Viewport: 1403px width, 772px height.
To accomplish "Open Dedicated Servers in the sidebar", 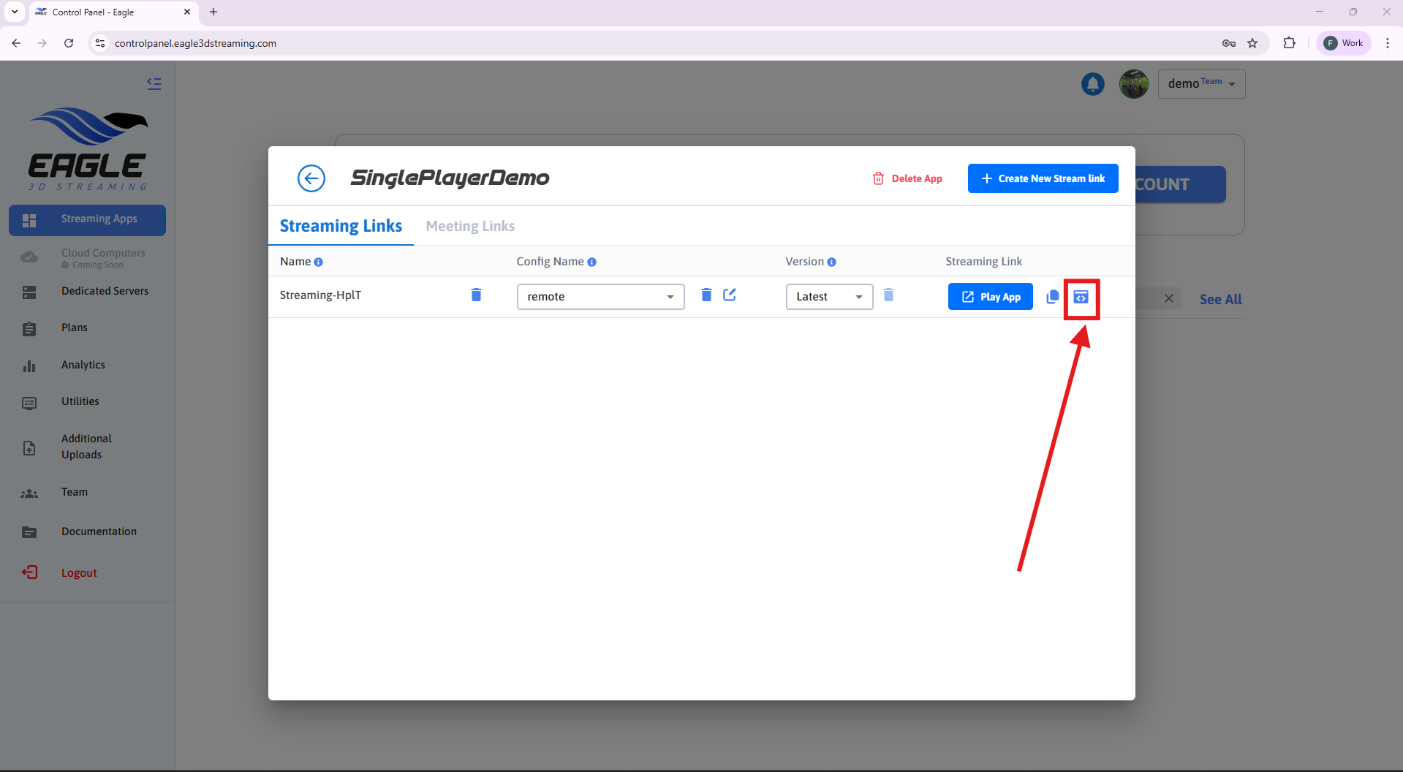I will tap(88, 291).
